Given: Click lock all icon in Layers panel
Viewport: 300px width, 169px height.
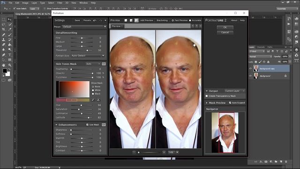Looking at the screenshot, I should [268, 62].
